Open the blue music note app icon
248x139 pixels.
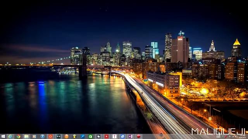pyautogui.click(x=83, y=136)
